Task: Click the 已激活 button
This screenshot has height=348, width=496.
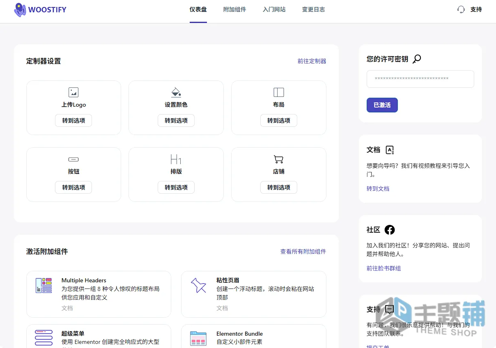Action: [382, 105]
